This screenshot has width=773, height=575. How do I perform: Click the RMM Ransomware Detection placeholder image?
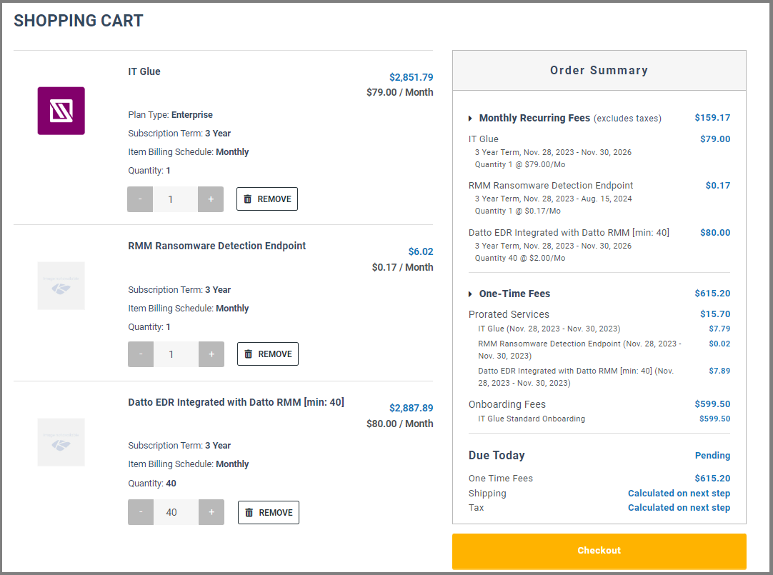coord(61,286)
